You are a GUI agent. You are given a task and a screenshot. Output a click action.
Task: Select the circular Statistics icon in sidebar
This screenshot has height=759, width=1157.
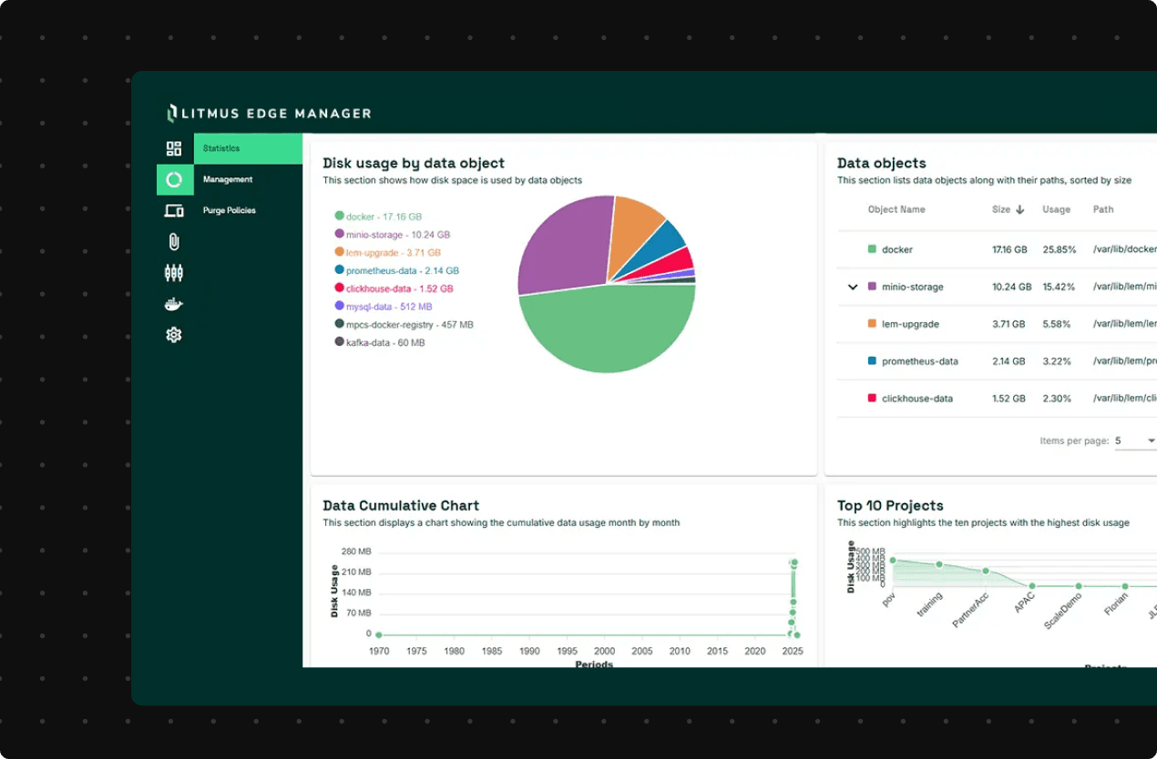(173, 179)
